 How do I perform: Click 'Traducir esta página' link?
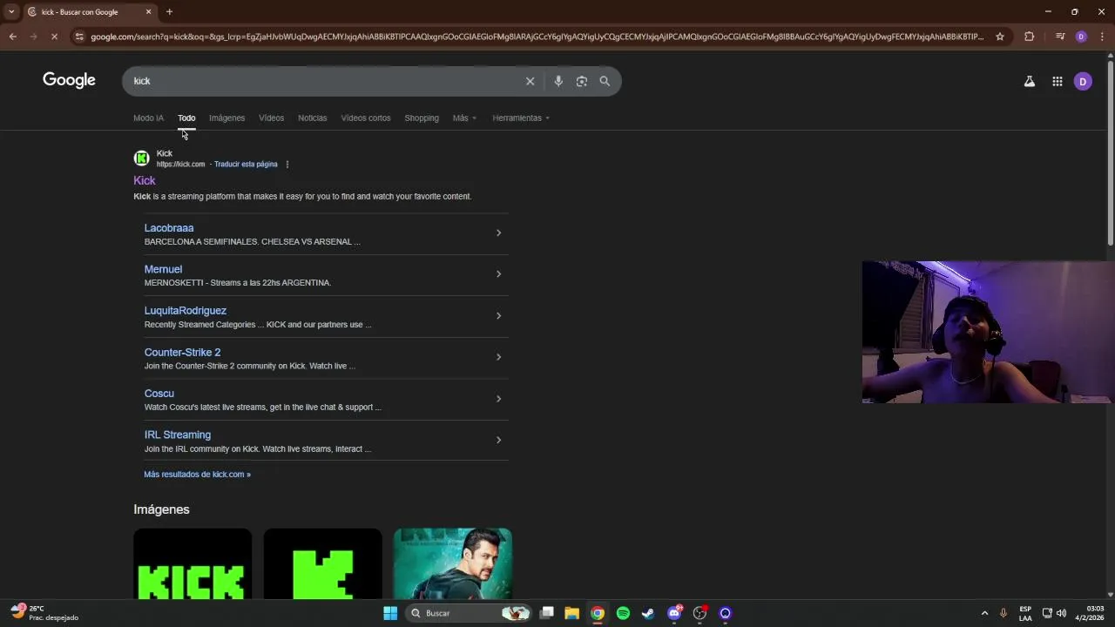(246, 164)
